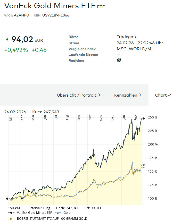Click the golden arrow endpoint marker on chart
173x221 pixels.
[144, 167]
